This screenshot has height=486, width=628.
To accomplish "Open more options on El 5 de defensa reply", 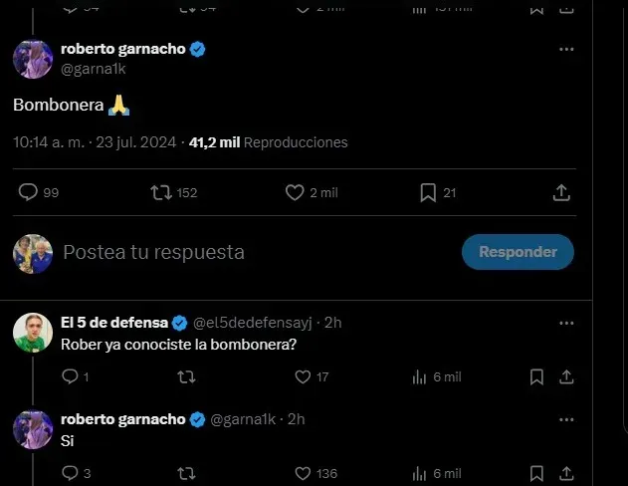I will click(x=565, y=323).
